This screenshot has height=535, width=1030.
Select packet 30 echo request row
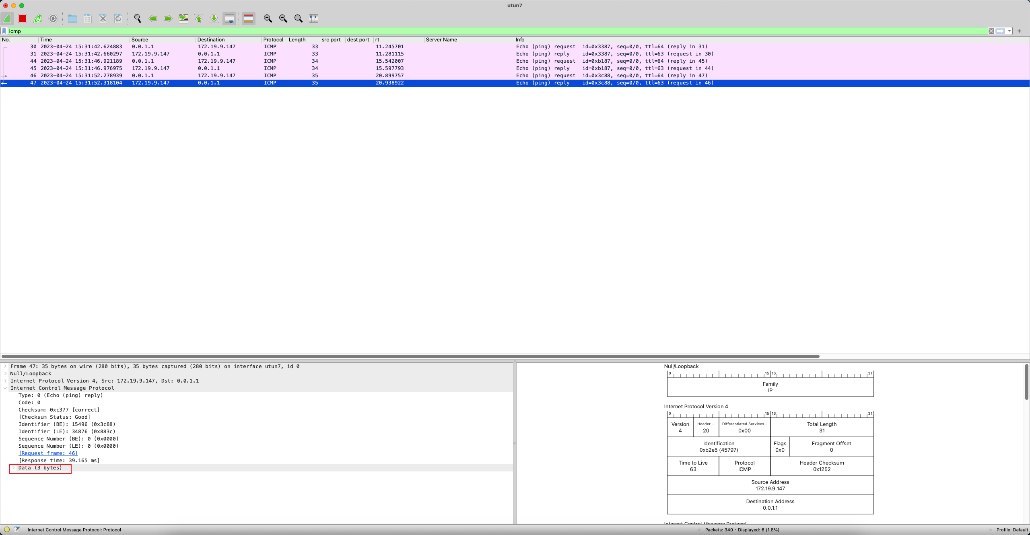click(x=515, y=47)
